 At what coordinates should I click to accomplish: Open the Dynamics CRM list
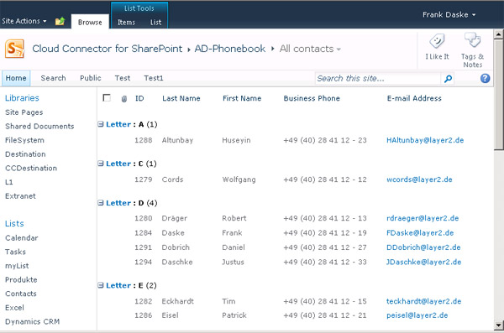(x=33, y=321)
